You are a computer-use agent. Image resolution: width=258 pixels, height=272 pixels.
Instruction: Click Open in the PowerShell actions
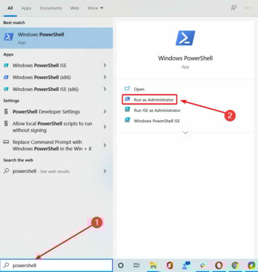click(139, 89)
